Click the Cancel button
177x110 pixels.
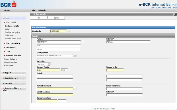(x=56, y=18)
